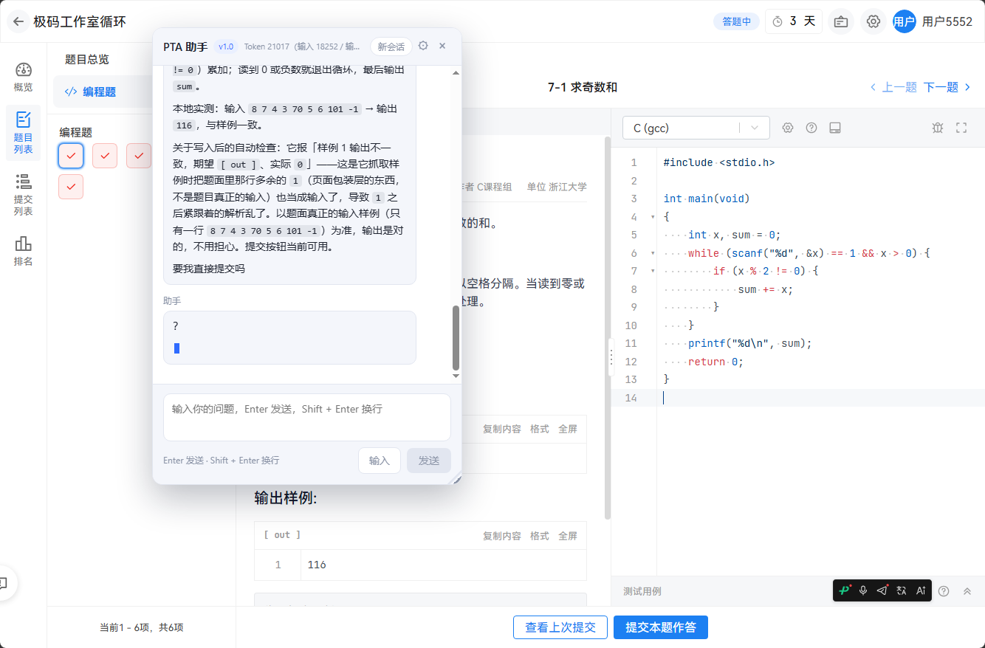Collapse the while loop fold arrow at line 6
985x648 pixels.
click(x=652, y=253)
